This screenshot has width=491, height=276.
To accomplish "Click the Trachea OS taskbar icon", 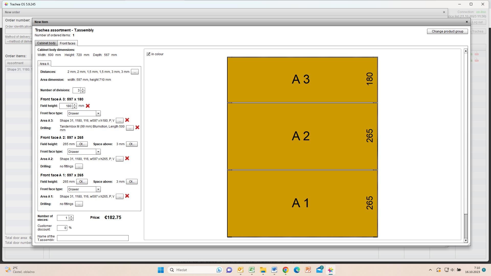I will 330,270.
